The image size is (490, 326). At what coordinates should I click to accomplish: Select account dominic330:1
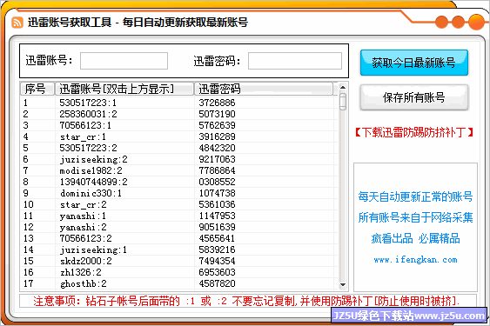[91, 193]
